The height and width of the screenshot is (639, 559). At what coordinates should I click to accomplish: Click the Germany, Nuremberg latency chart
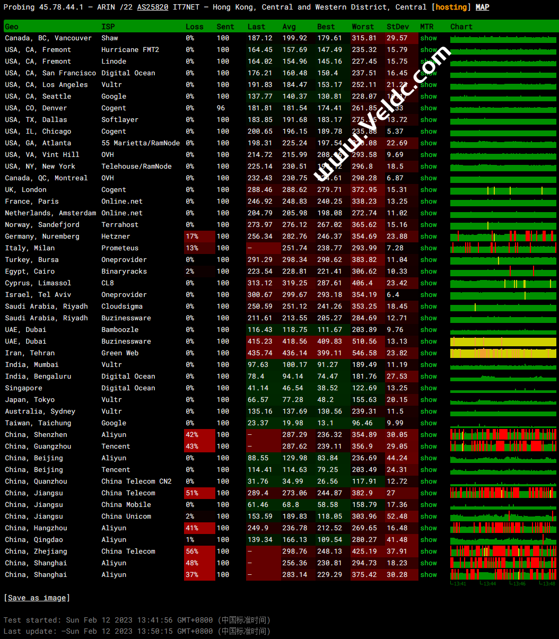(503, 237)
